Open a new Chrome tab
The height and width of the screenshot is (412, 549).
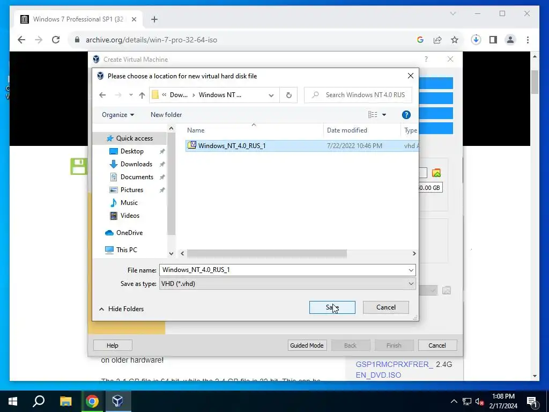point(154,19)
